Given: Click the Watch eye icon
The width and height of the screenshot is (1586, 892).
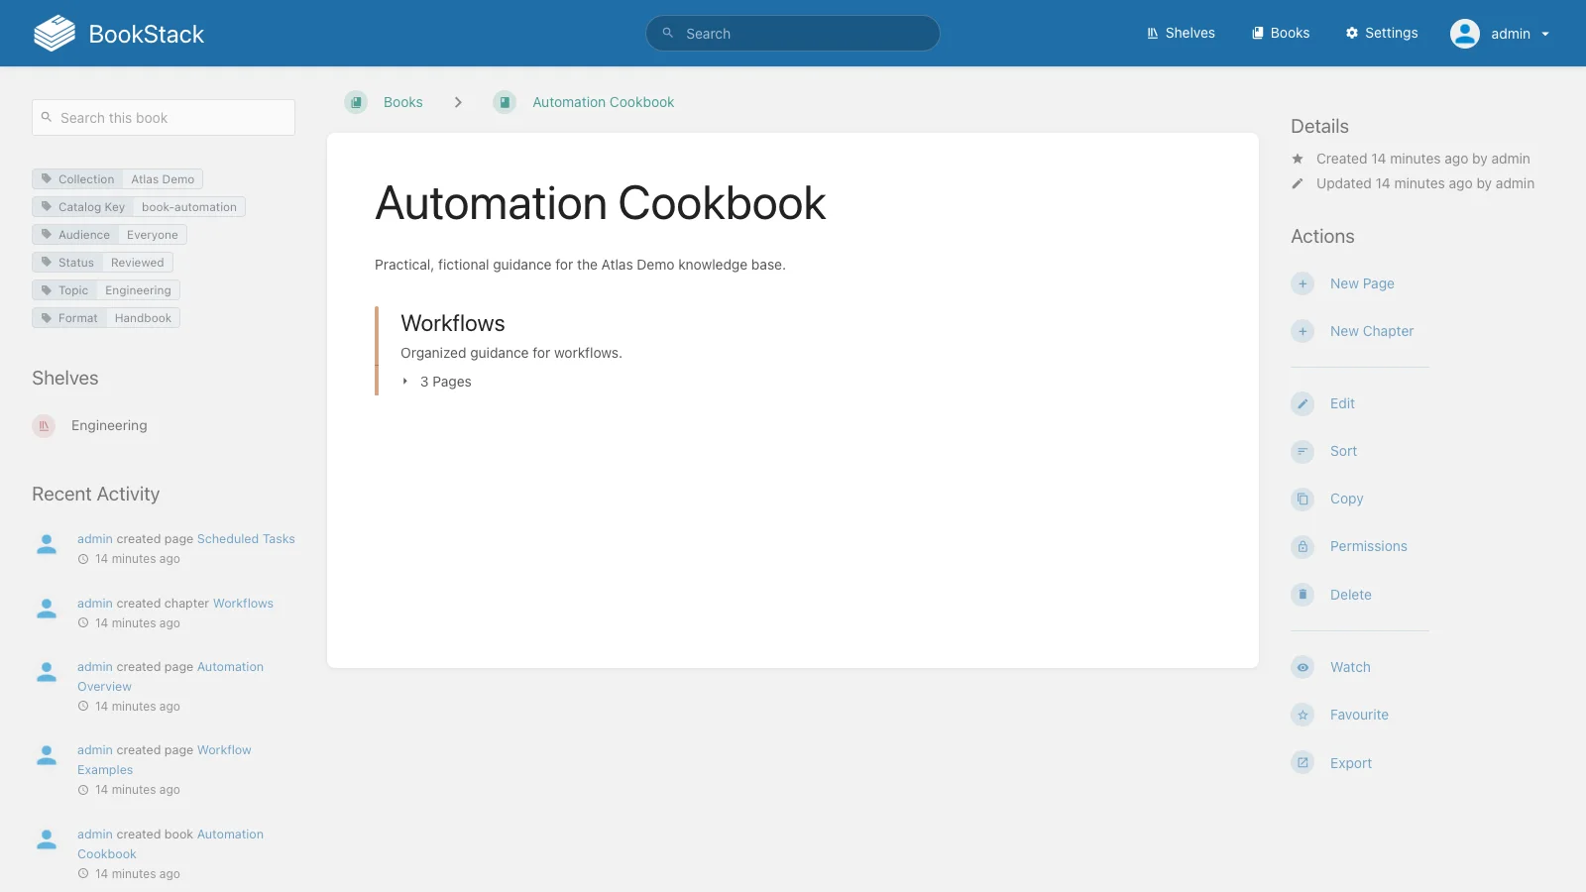Looking at the screenshot, I should pyautogui.click(x=1303, y=667).
